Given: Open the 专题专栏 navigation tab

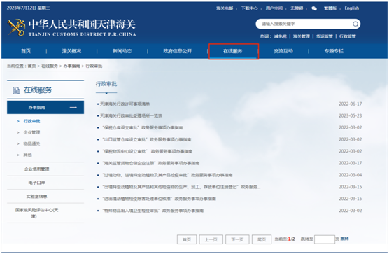Looking at the screenshot, I should pos(334,51).
